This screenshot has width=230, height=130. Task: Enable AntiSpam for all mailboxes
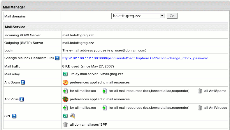click(65, 91)
